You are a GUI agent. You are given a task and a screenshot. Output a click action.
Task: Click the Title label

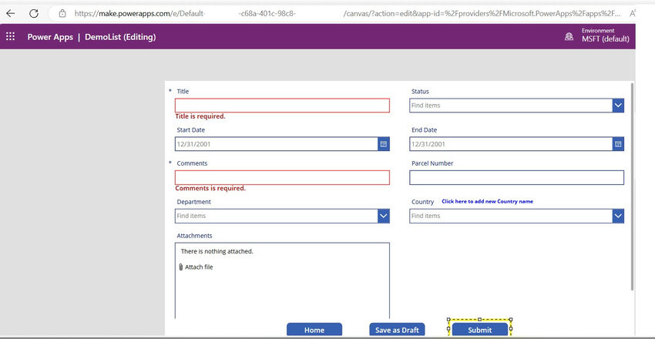pyautogui.click(x=183, y=92)
